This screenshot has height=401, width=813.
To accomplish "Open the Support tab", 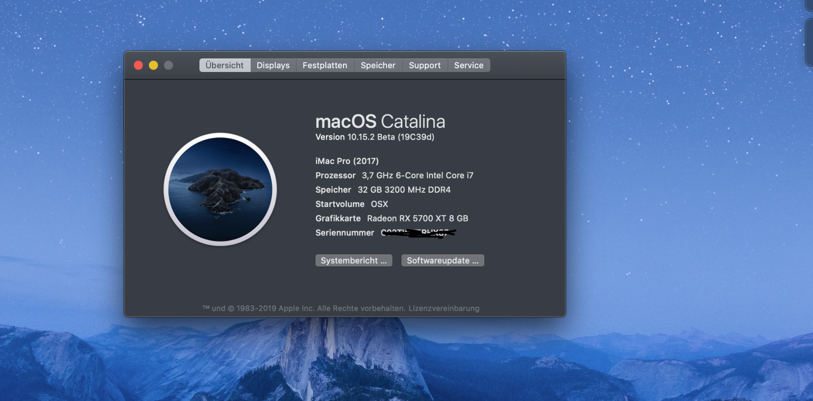I will coord(425,65).
